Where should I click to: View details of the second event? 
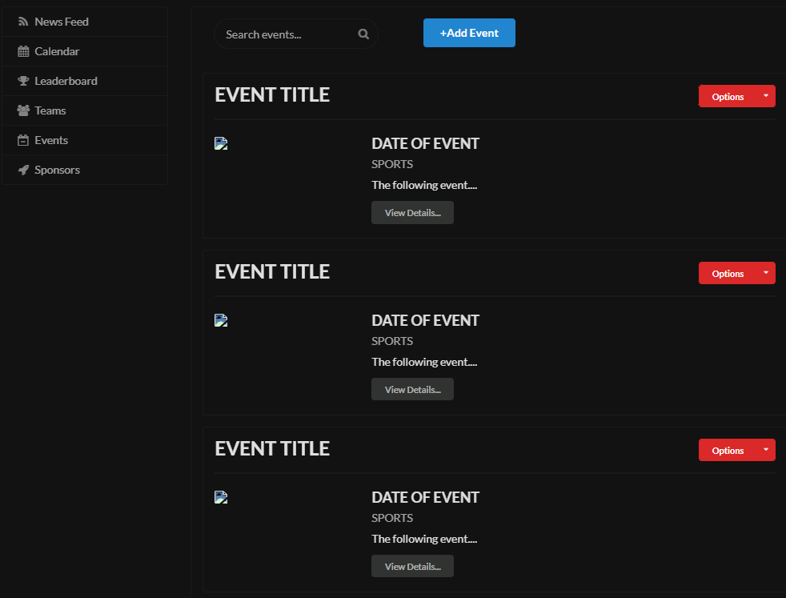click(412, 390)
